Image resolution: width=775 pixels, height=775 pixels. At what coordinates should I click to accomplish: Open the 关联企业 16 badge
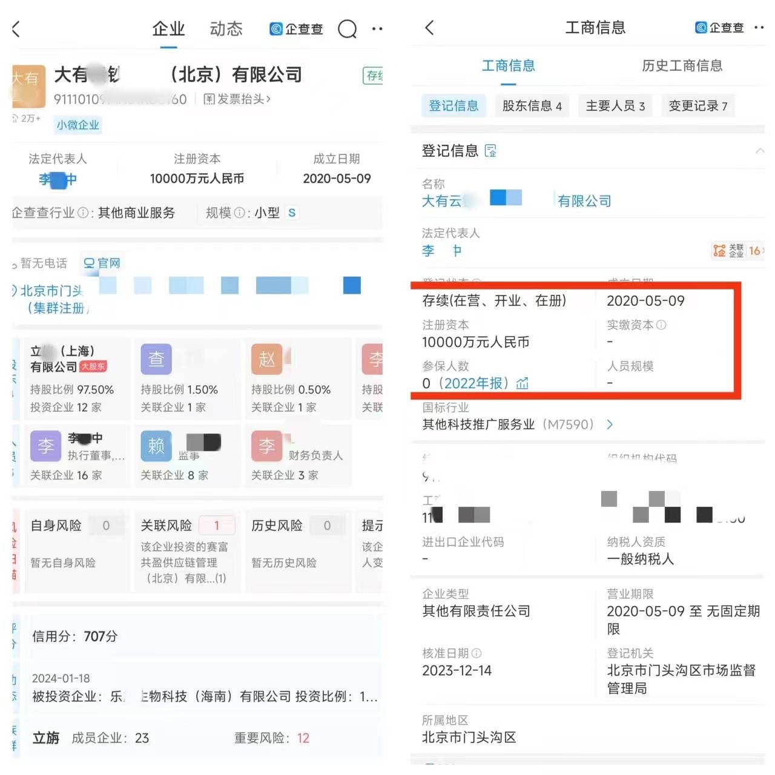pos(738,250)
